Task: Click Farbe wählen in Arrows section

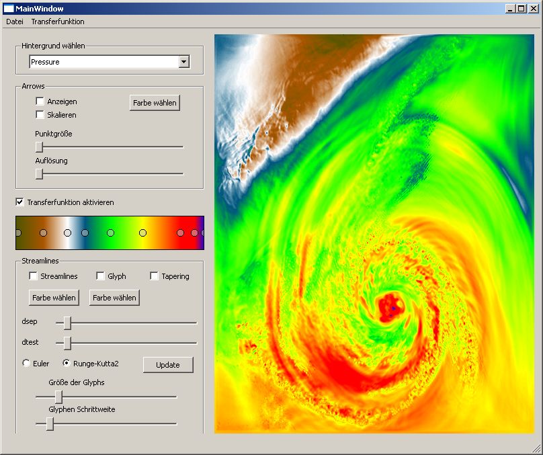Action: (x=155, y=103)
